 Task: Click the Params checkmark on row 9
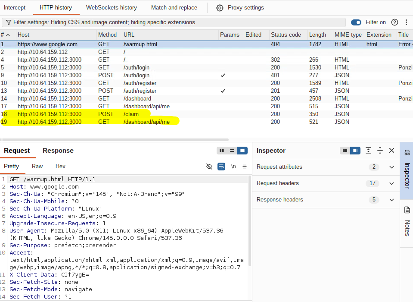(x=223, y=75)
